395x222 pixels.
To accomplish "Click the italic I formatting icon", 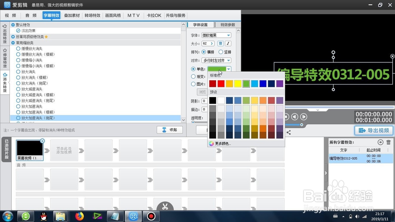I will [228, 43].
